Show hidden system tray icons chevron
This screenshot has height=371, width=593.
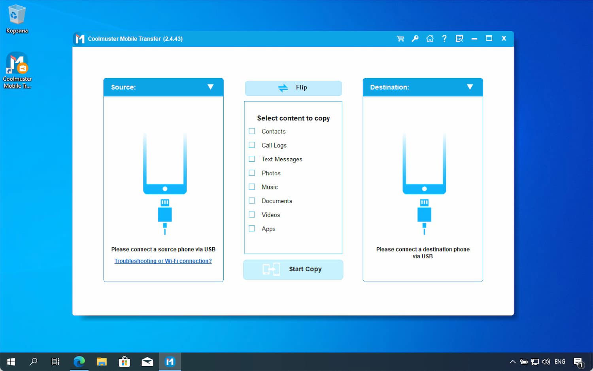click(513, 362)
